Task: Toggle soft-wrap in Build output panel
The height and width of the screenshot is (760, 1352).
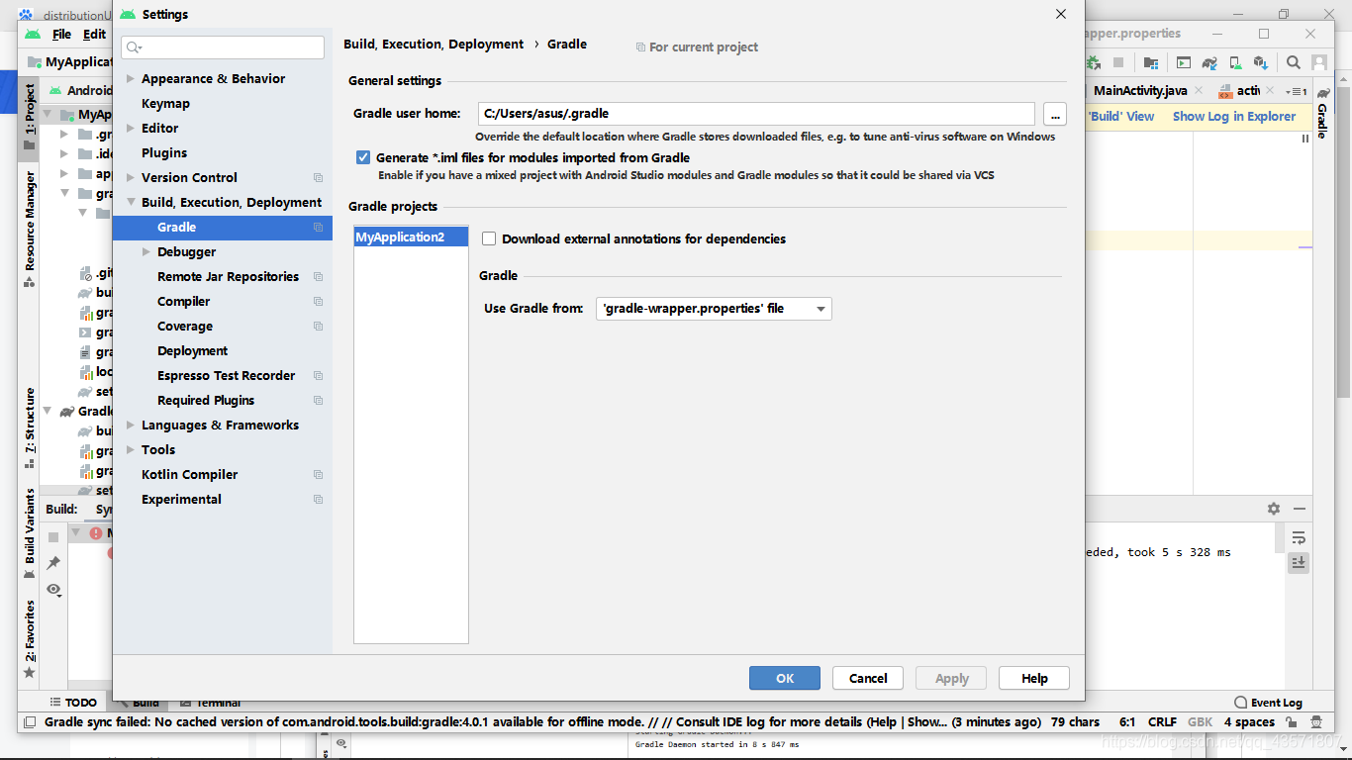Action: click(x=1301, y=538)
